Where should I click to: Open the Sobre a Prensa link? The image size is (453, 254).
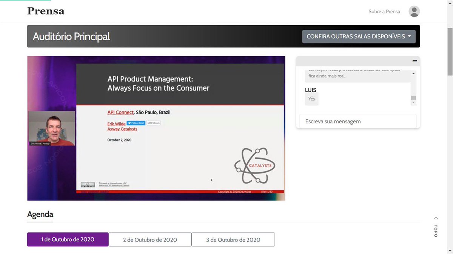coord(384,11)
